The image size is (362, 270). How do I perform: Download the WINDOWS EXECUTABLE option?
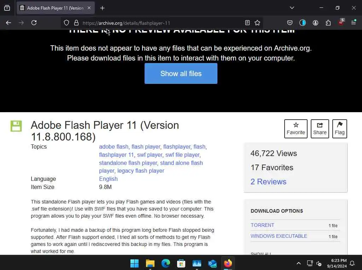coord(279,236)
